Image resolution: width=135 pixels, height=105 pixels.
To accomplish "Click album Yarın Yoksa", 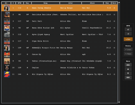I will pyautogui.click(x=88, y=68).
